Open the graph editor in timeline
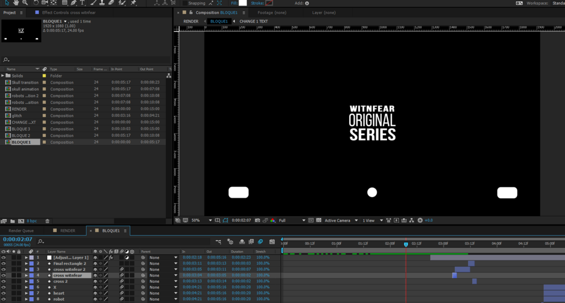The width and height of the screenshot is (565, 303). (272, 241)
